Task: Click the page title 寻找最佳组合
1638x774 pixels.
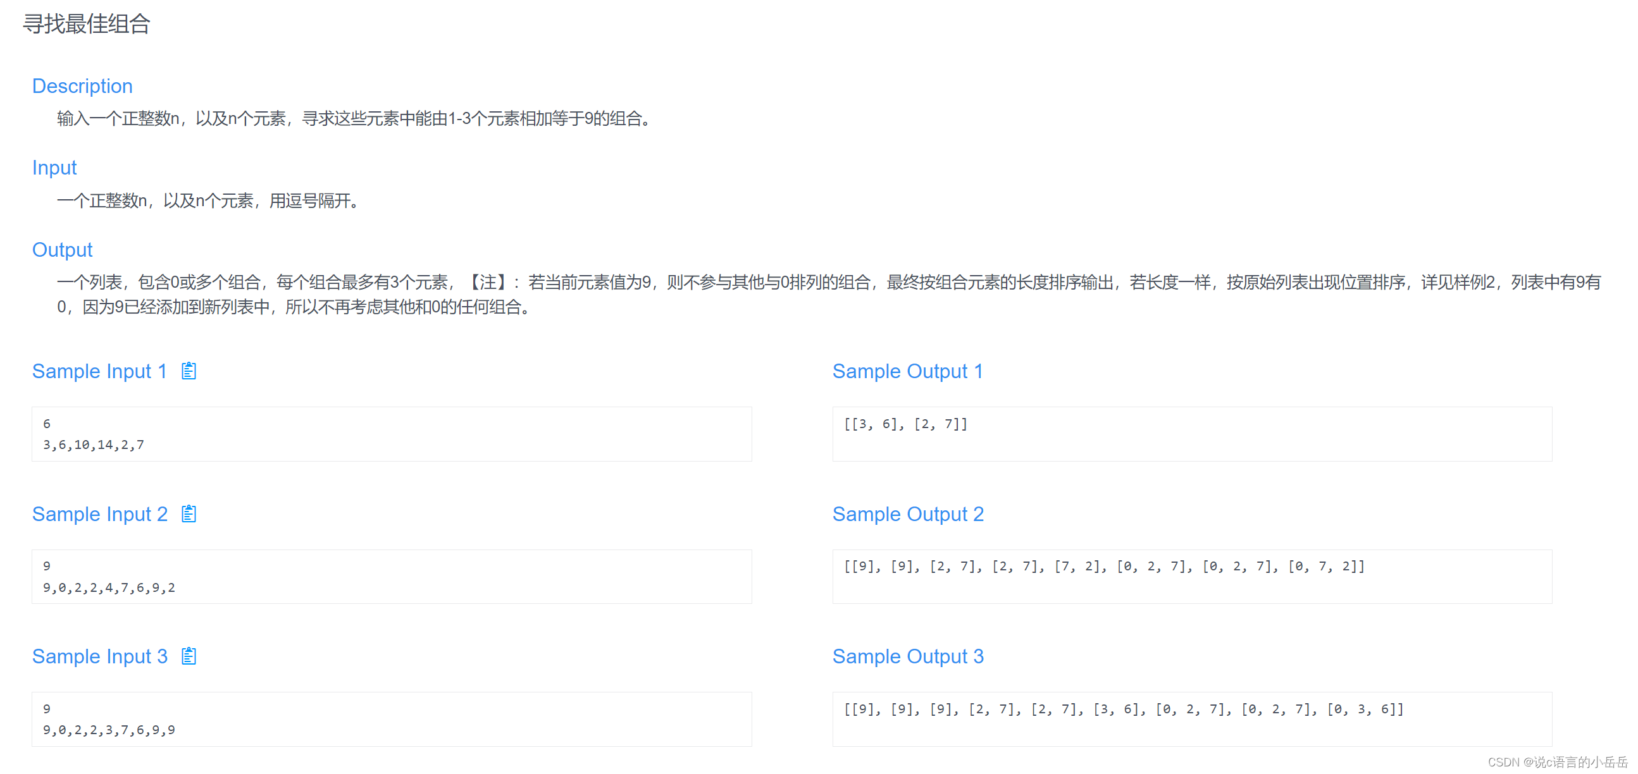Action: click(x=87, y=24)
